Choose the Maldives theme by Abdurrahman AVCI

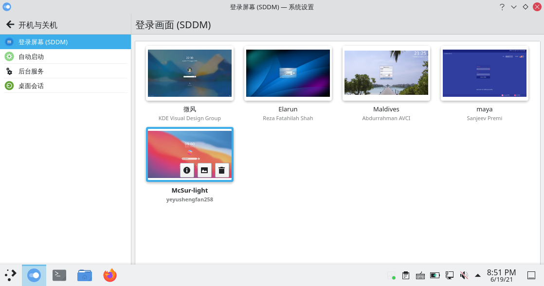tap(386, 73)
